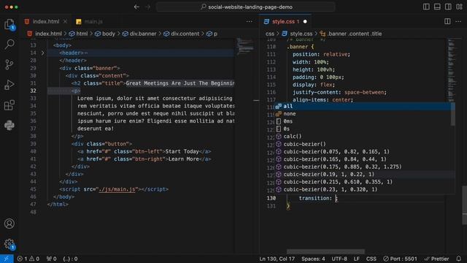Click the style.css horizontal scrollbar
The image size is (467, 263).
pos(325,251)
